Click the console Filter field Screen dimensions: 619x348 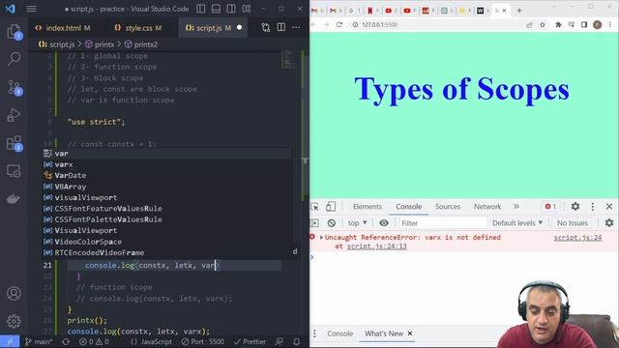(x=443, y=223)
